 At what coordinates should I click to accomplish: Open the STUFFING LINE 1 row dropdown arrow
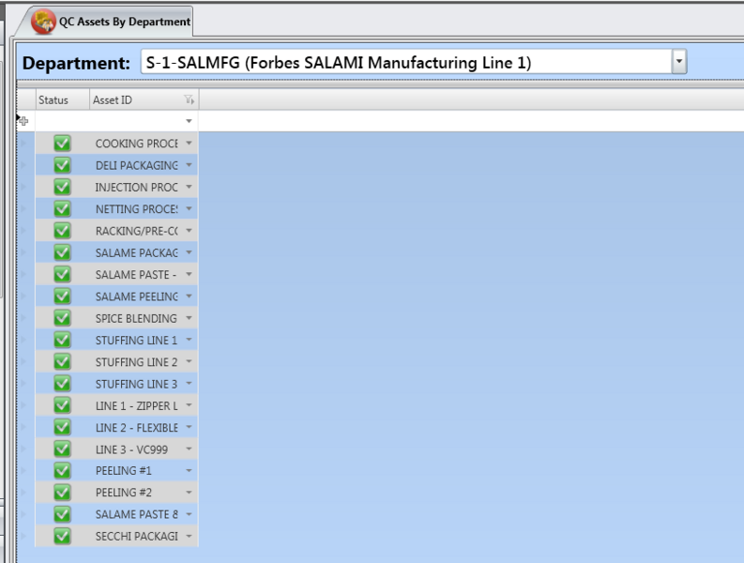coord(189,340)
